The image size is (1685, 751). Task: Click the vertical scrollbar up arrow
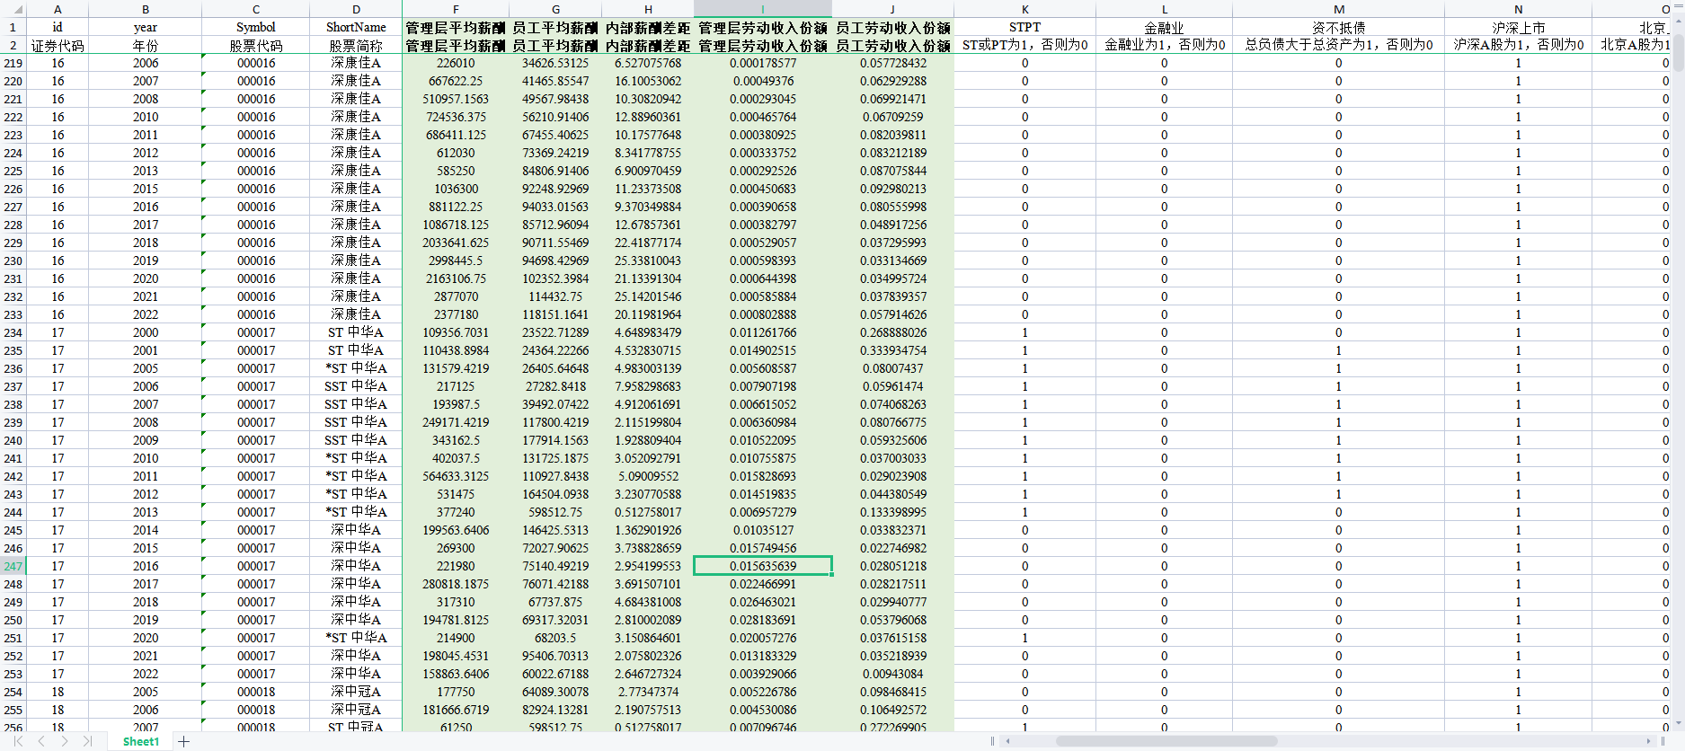(1678, 22)
